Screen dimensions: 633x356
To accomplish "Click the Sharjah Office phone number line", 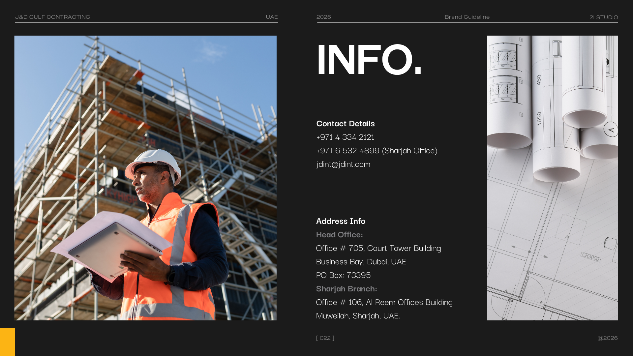I will [x=377, y=151].
